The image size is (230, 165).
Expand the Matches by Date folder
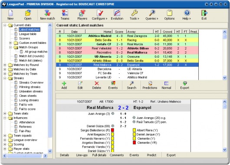5,69
